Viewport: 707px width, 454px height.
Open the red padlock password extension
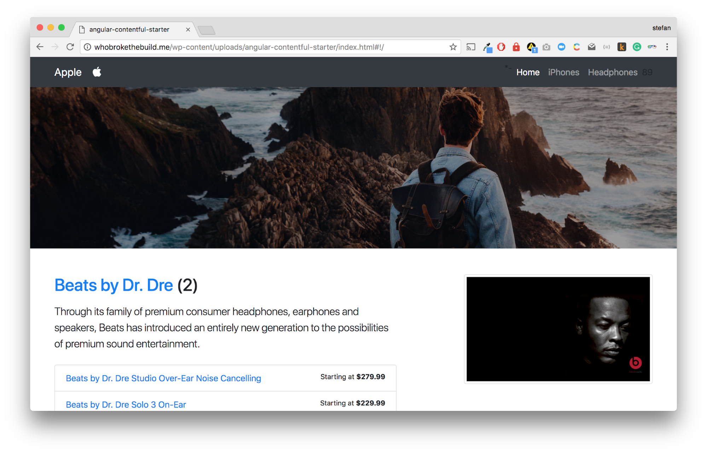pos(516,47)
